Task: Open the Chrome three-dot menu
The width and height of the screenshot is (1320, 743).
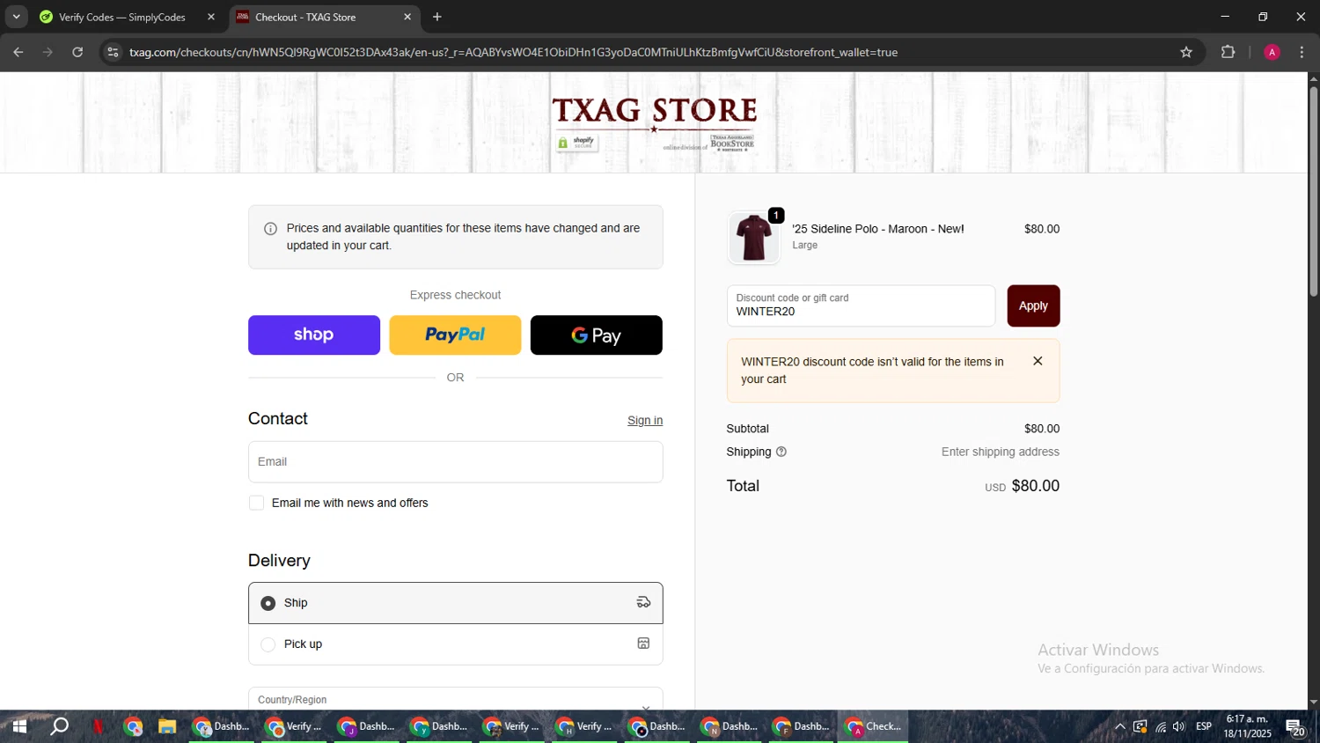Action: 1302,52
